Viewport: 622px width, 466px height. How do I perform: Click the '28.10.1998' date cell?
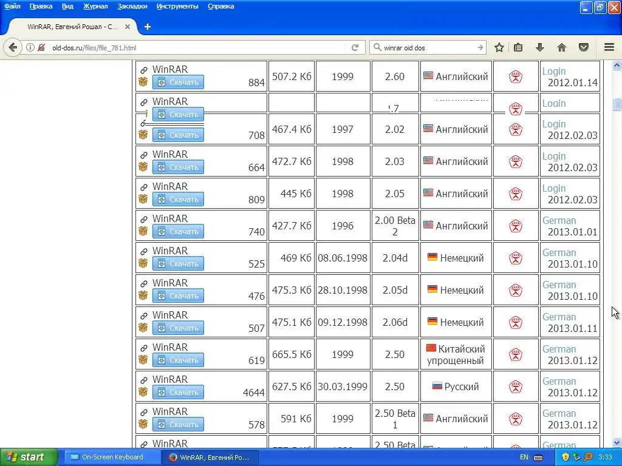343,290
